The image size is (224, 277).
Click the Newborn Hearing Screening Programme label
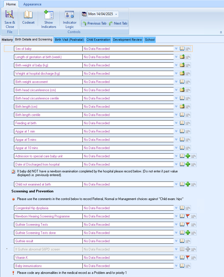click(42, 216)
